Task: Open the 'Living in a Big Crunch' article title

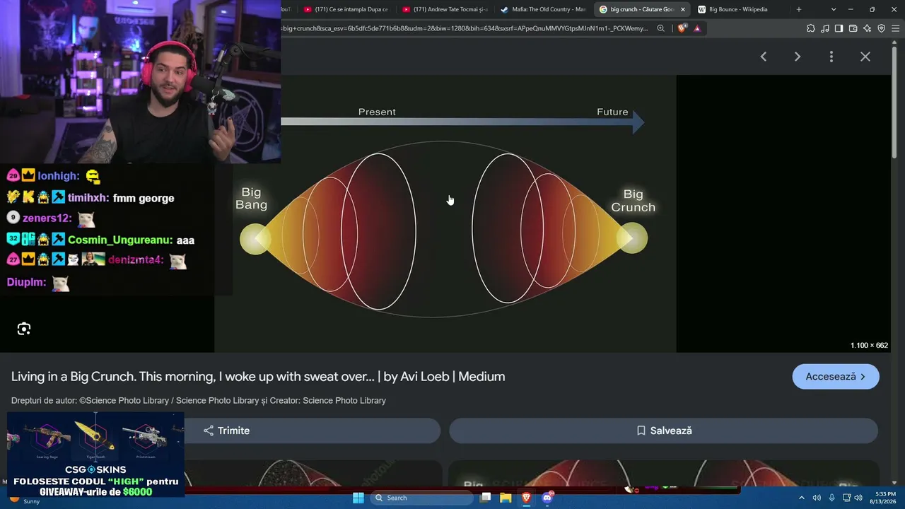Action: point(258,377)
